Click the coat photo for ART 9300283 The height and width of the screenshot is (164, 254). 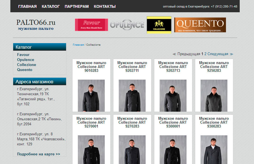tap(214, 150)
